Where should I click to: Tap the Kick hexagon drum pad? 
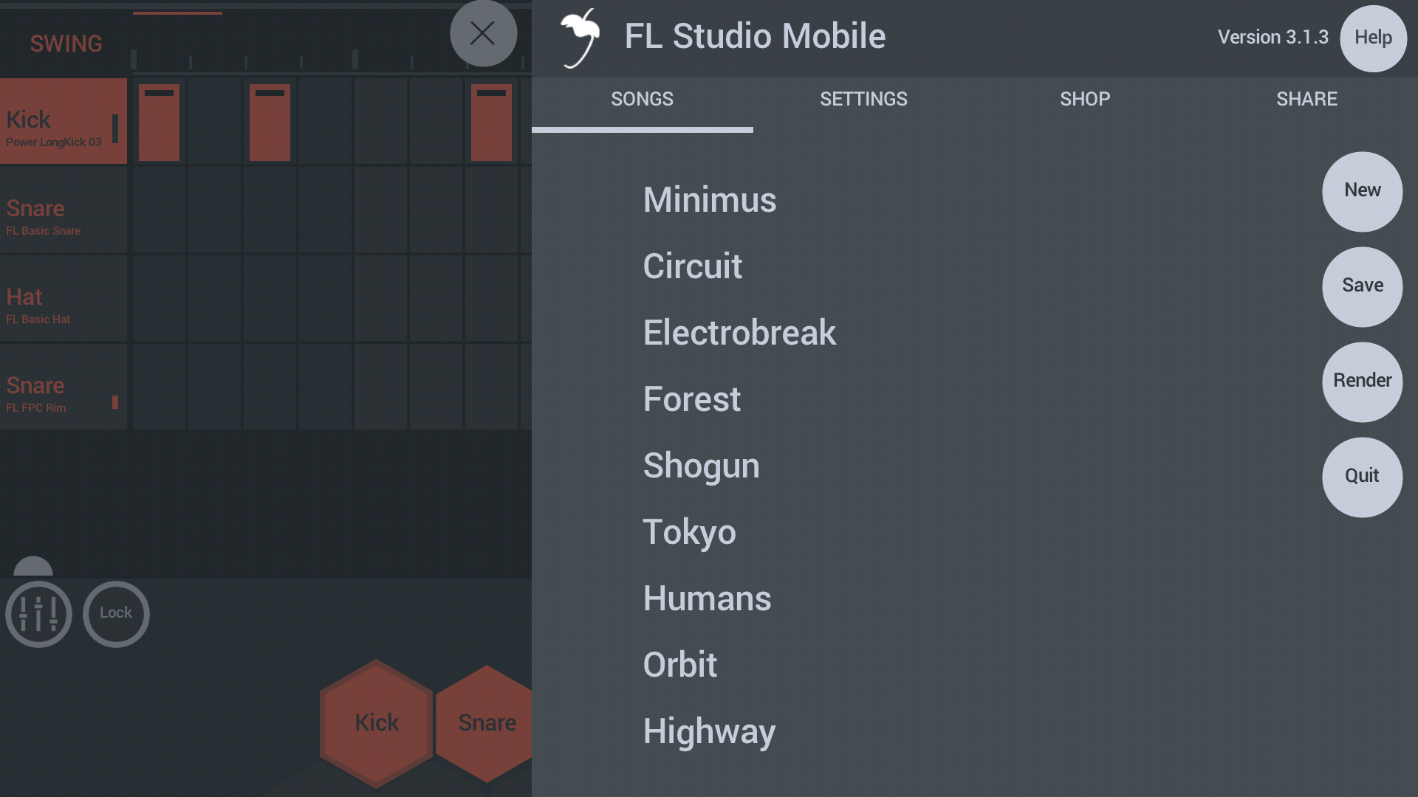(x=377, y=723)
